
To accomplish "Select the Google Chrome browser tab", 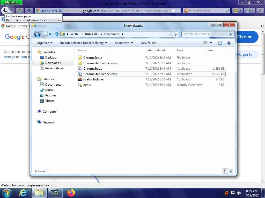I will (x=15, y=26).
